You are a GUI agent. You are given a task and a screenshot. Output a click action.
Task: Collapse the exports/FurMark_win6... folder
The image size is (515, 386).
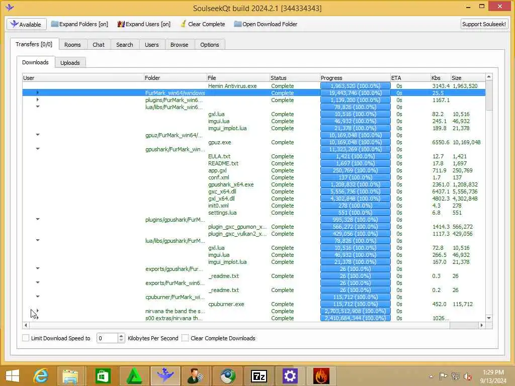pos(37,282)
